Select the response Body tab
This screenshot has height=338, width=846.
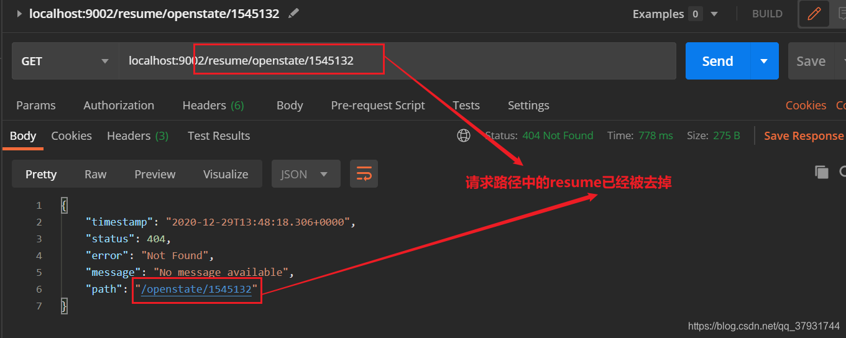click(x=23, y=135)
